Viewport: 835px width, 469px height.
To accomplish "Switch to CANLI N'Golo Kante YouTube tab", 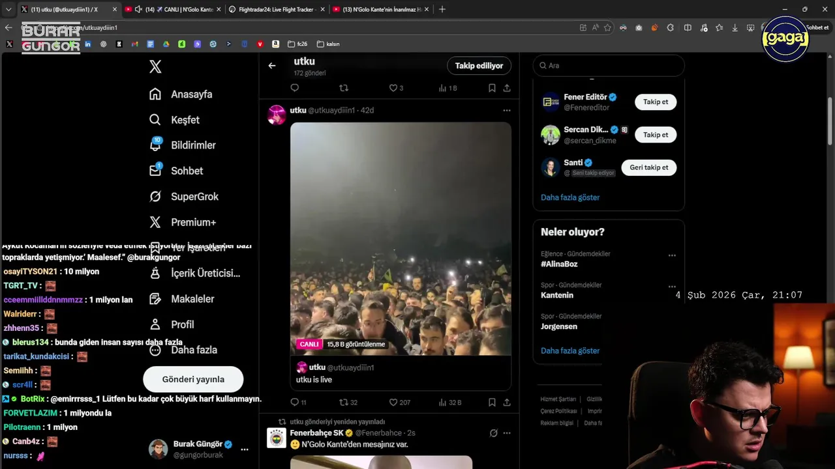I will (172, 9).
